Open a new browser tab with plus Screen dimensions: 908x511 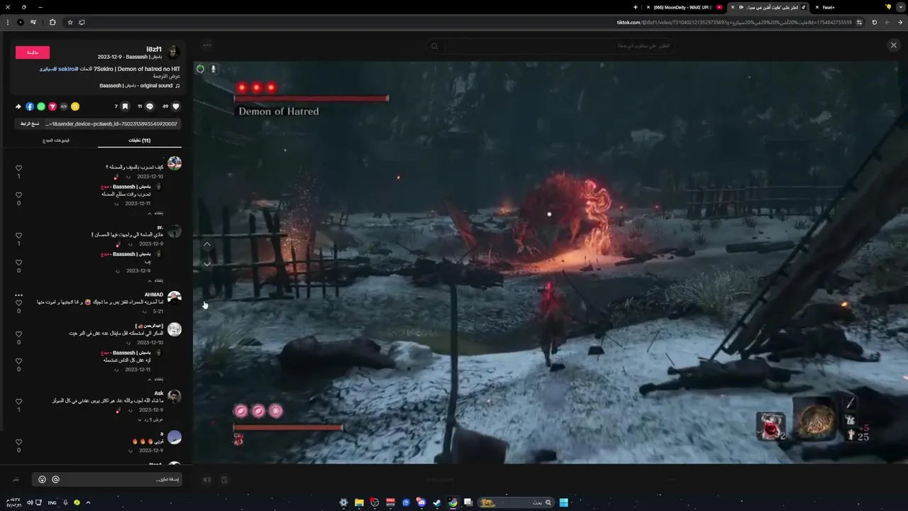(636, 7)
